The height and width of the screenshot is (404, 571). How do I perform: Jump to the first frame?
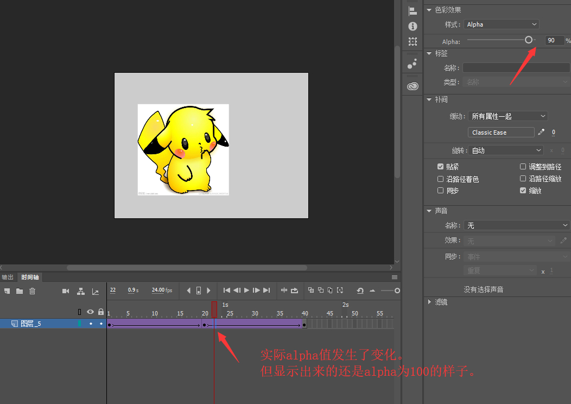226,291
